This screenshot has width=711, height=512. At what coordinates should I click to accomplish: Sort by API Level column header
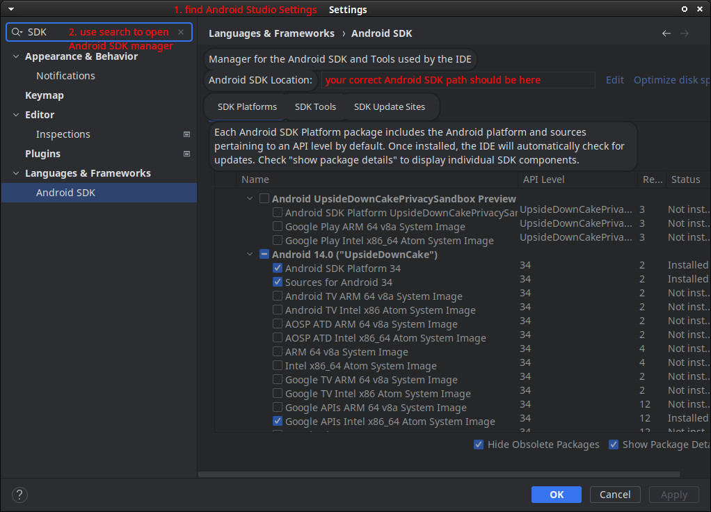pos(577,179)
